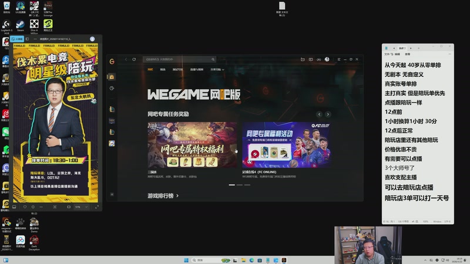Click the filmstrip icon in image viewer

coord(14,207)
